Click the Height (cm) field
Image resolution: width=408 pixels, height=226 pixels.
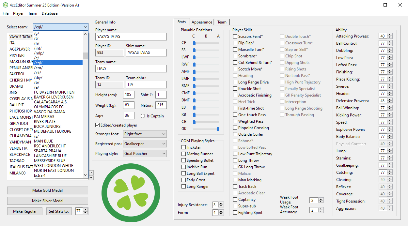[129, 95]
